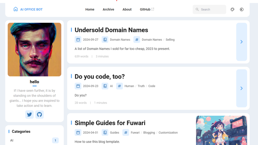Click into the Search input field
258x145 pixels.
pyautogui.click(x=212, y=10)
